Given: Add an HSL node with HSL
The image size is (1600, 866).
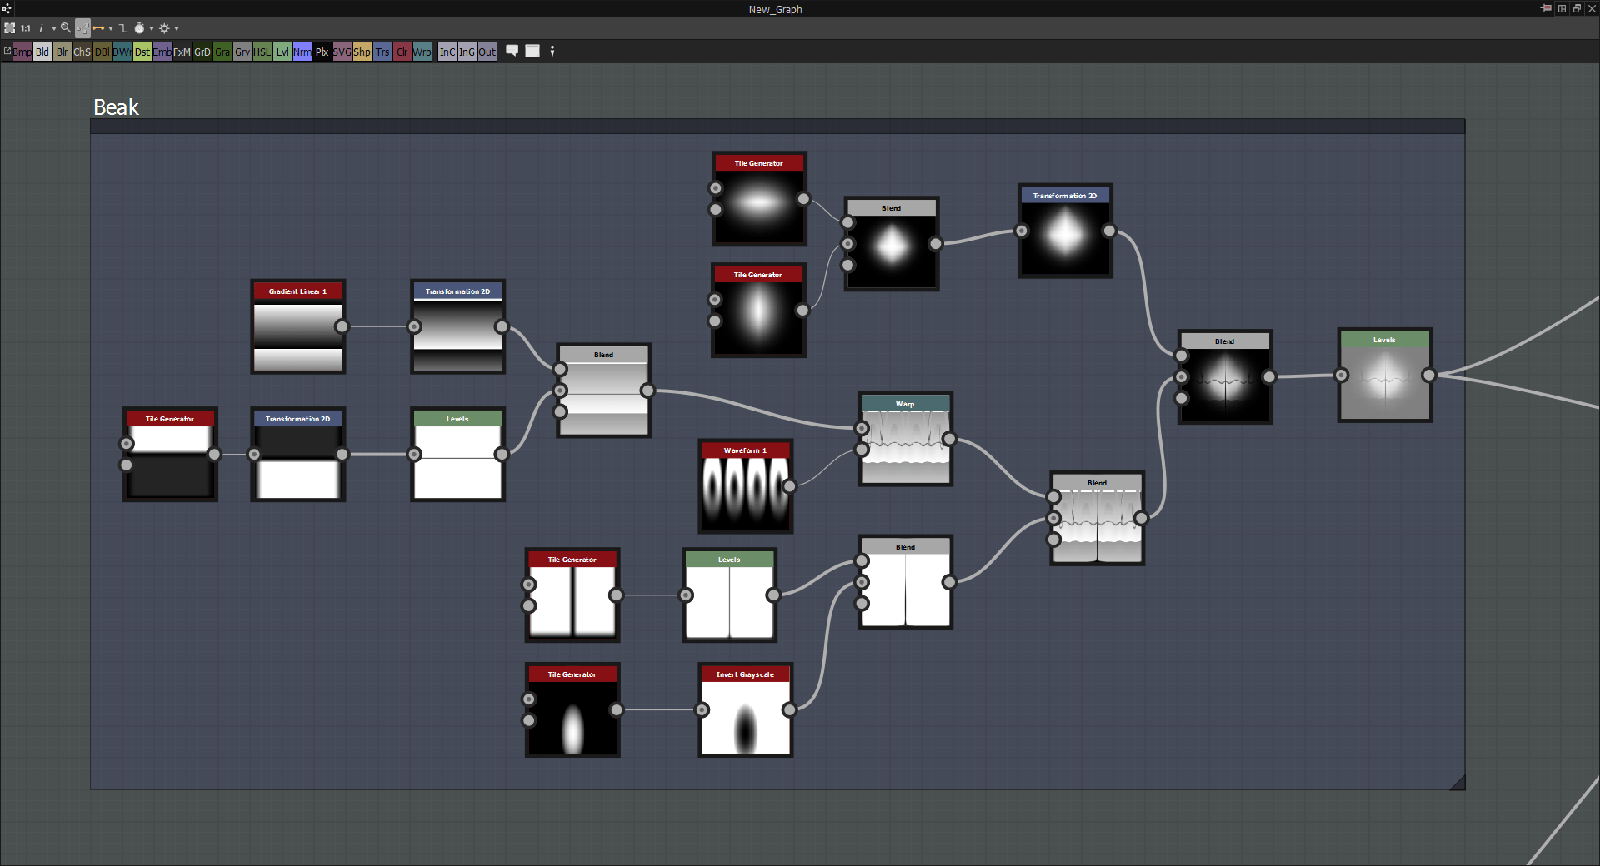Looking at the screenshot, I should pyautogui.click(x=262, y=52).
